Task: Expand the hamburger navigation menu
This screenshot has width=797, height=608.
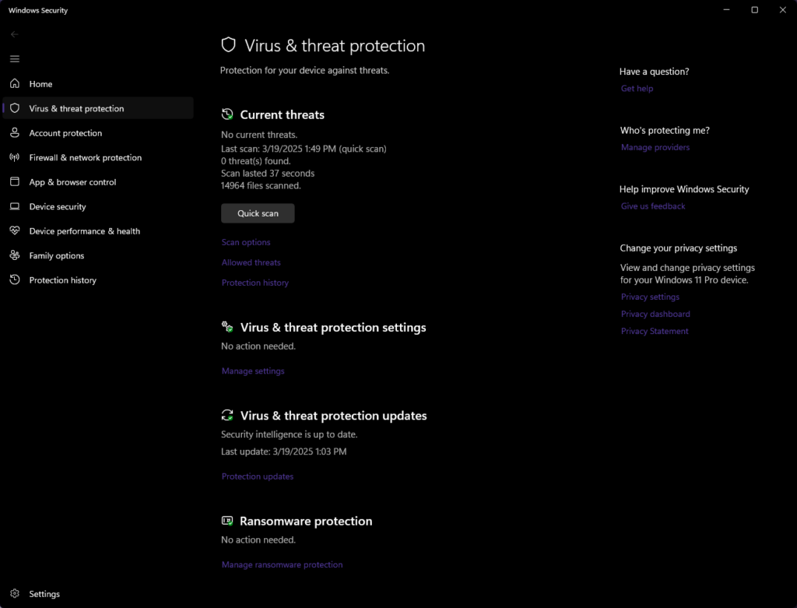Action: (x=14, y=59)
